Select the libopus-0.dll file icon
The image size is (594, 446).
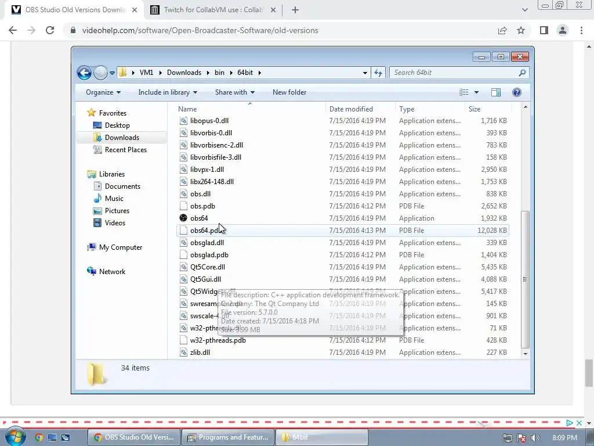(183, 121)
